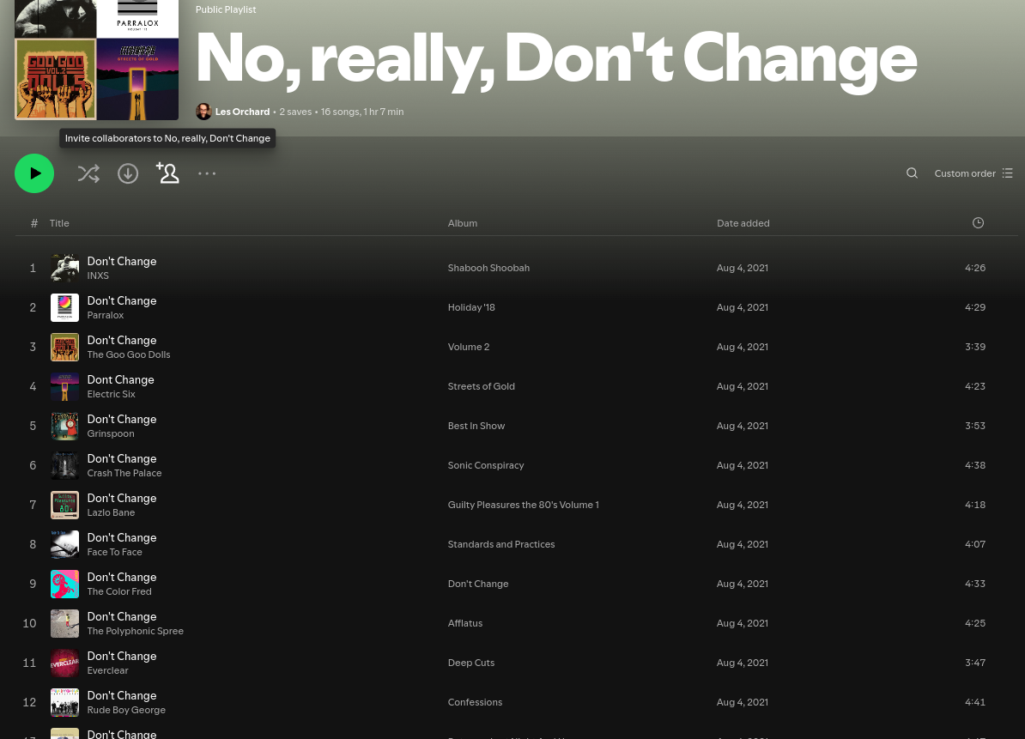Image resolution: width=1025 pixels, height=739 pixels.
Task: Open Grinspoon artist page
Action: point(111,433)
